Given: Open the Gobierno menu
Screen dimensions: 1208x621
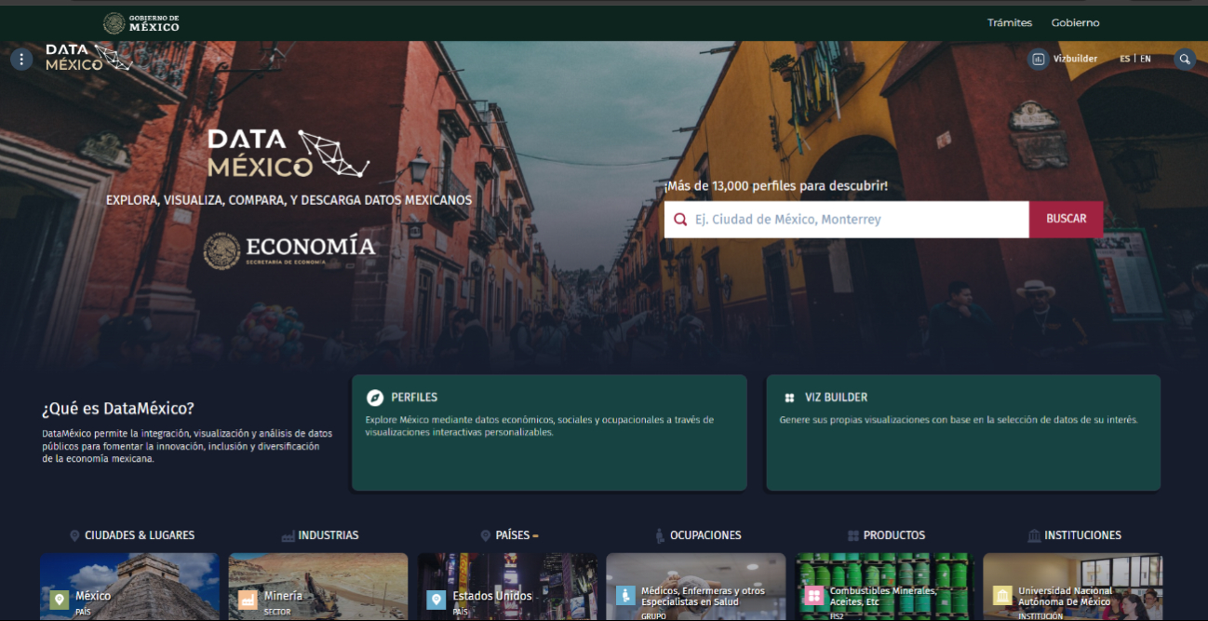Looking at the screenshot, I should (x=1076, y=22).
